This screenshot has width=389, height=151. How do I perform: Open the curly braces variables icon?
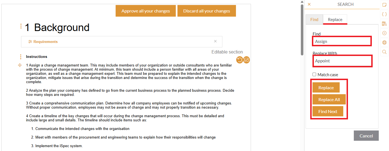click(384, 14)
